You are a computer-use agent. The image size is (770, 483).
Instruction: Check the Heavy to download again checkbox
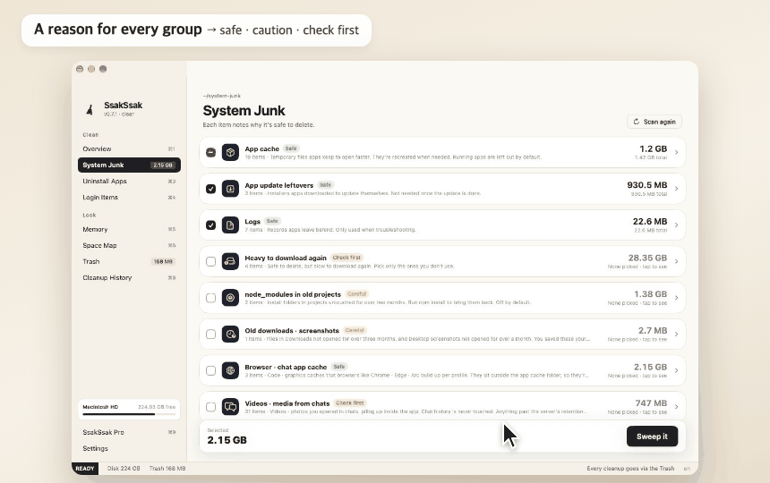pyautogui.click(x=210, y=261)
